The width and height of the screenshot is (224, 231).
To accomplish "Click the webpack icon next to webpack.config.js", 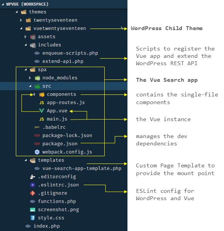I will (x=37, y=152).
